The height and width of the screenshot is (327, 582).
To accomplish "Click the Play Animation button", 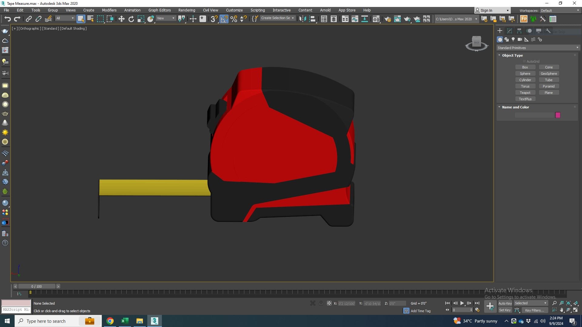I will click(462, 303).
